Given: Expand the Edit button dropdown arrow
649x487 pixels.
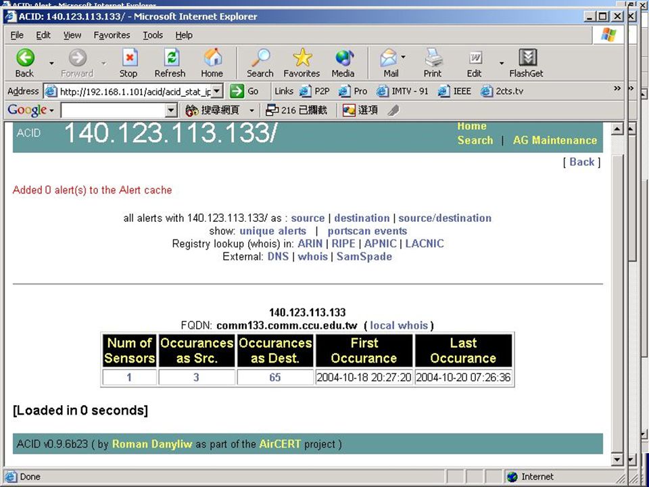Looking at the screenshot, I should click(501, 64).
